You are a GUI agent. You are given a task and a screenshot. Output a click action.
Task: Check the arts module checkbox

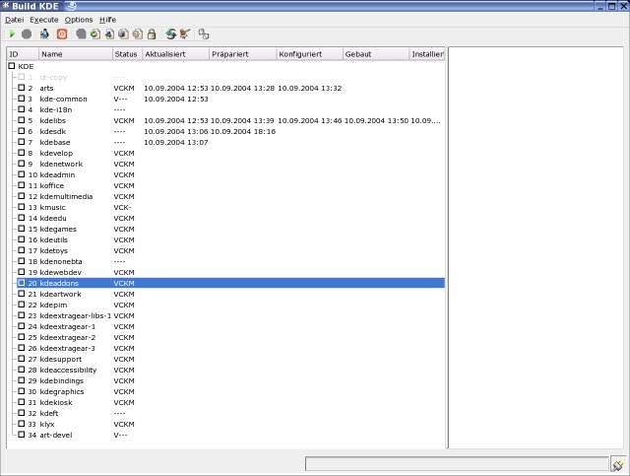pyautogui.click(x=22, y=88)
